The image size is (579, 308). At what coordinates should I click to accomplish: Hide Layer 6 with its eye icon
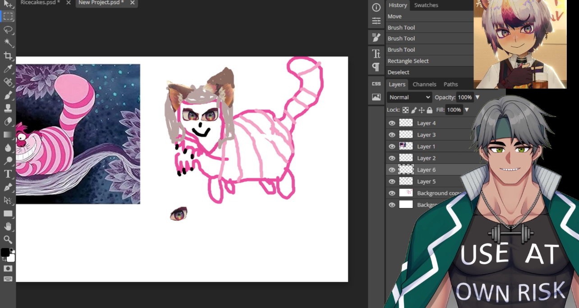(x=392, y=170)
